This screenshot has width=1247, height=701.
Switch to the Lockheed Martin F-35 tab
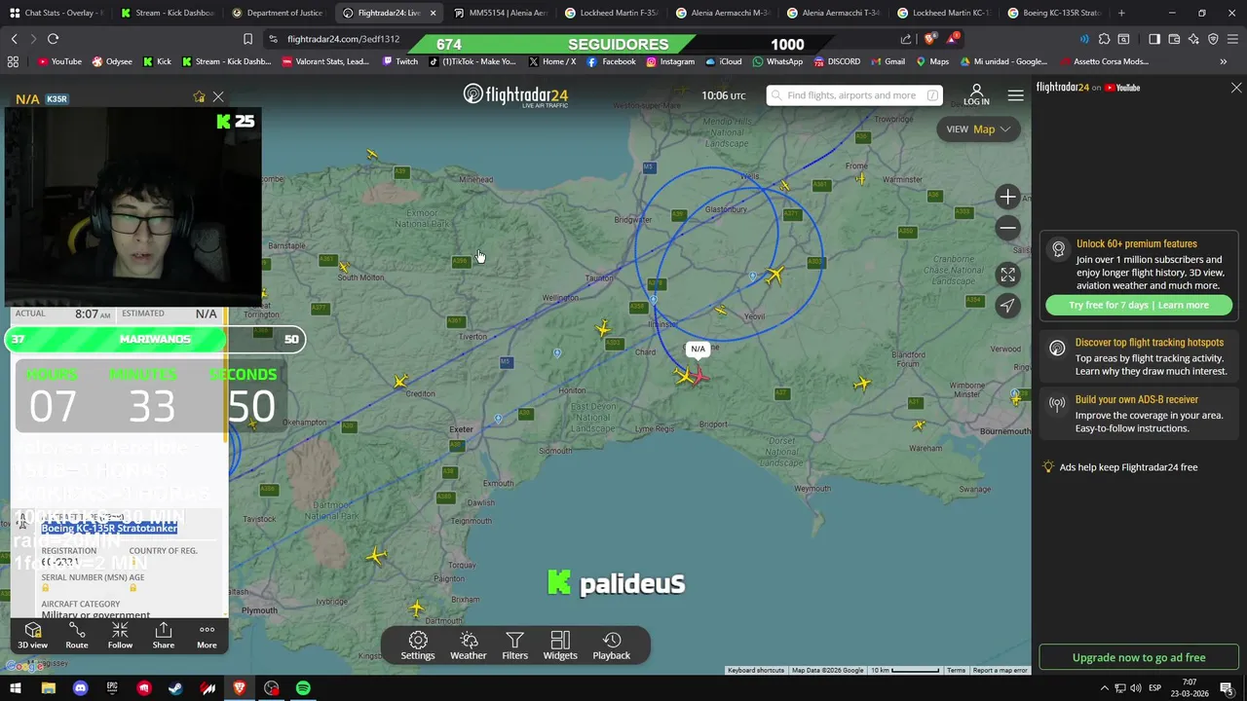(611, 13)
